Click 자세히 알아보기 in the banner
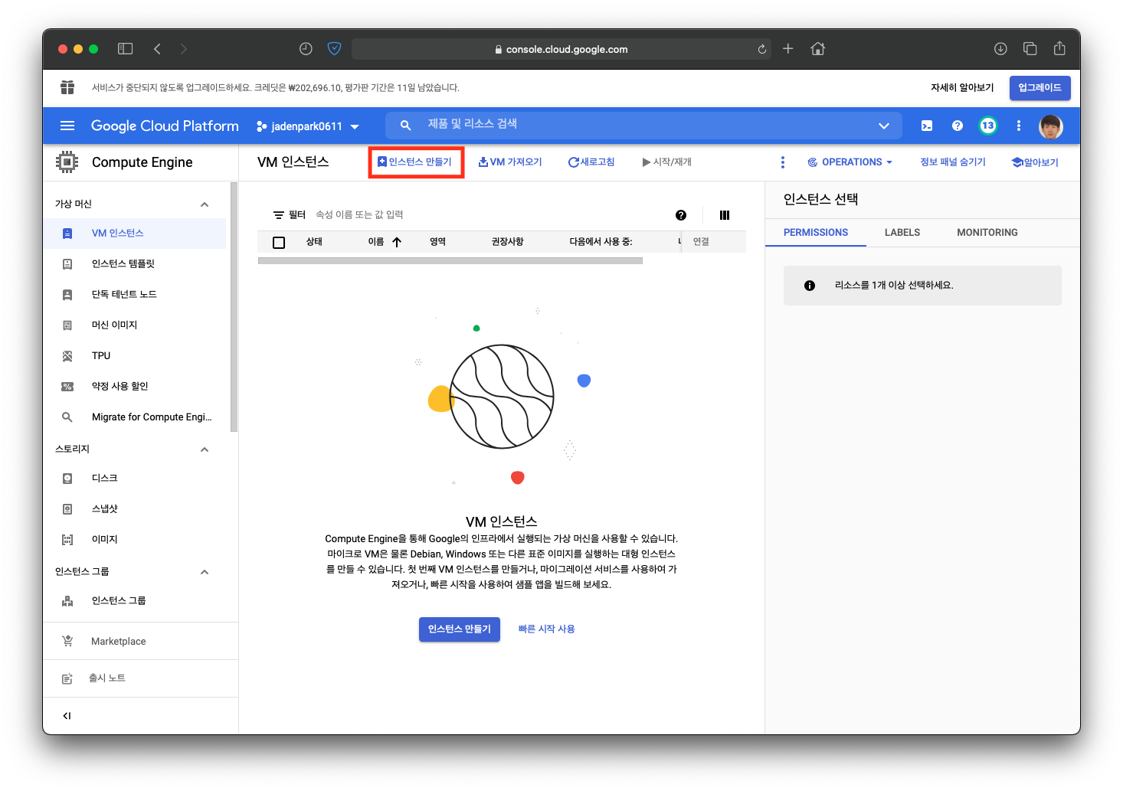 962,88
